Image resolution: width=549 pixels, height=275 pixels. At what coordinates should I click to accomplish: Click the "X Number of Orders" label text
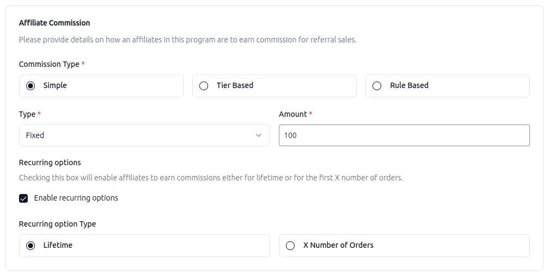(x=338, y=245)
